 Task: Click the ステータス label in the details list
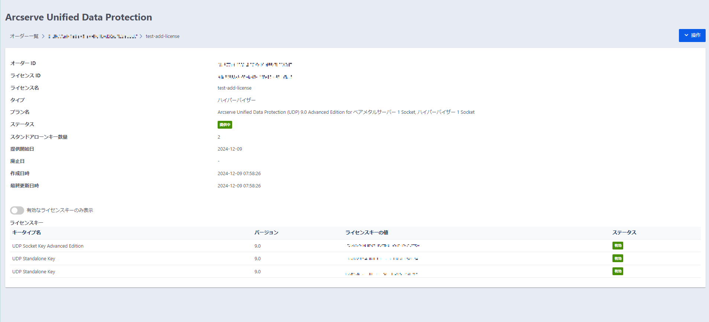click(x=22, y=124)
